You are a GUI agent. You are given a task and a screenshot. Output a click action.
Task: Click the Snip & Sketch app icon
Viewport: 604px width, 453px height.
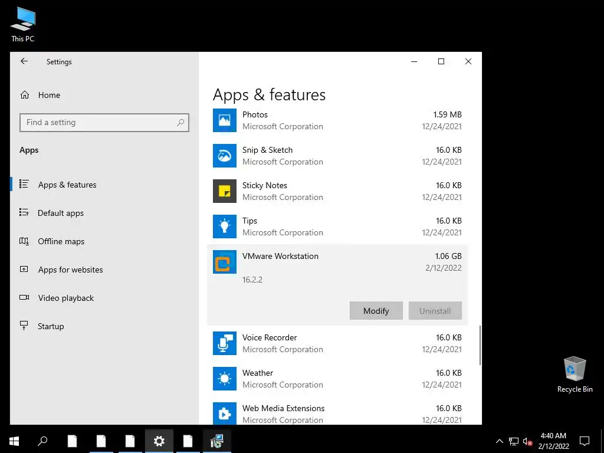click(225, 156)
